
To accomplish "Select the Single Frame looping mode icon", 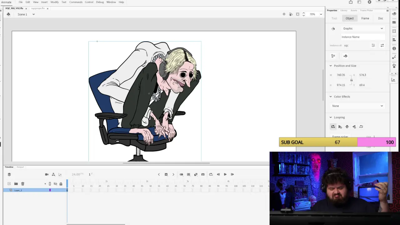I will (x=347, y=127).
